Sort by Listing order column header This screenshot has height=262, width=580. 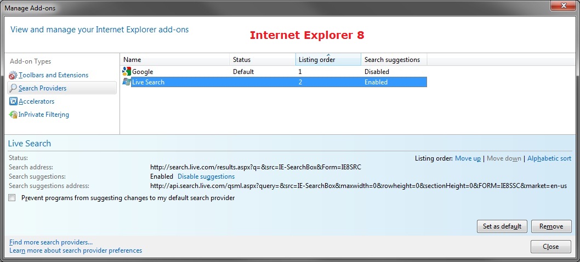tap(328, 60)
